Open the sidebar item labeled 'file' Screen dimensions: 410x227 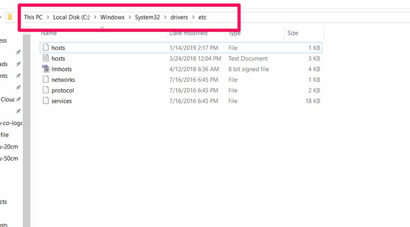click(x=5, y=135)
